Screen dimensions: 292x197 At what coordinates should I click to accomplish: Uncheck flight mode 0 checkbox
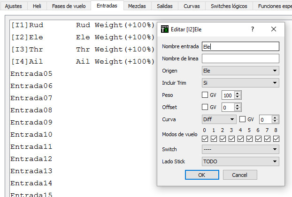tap(205, 139)
